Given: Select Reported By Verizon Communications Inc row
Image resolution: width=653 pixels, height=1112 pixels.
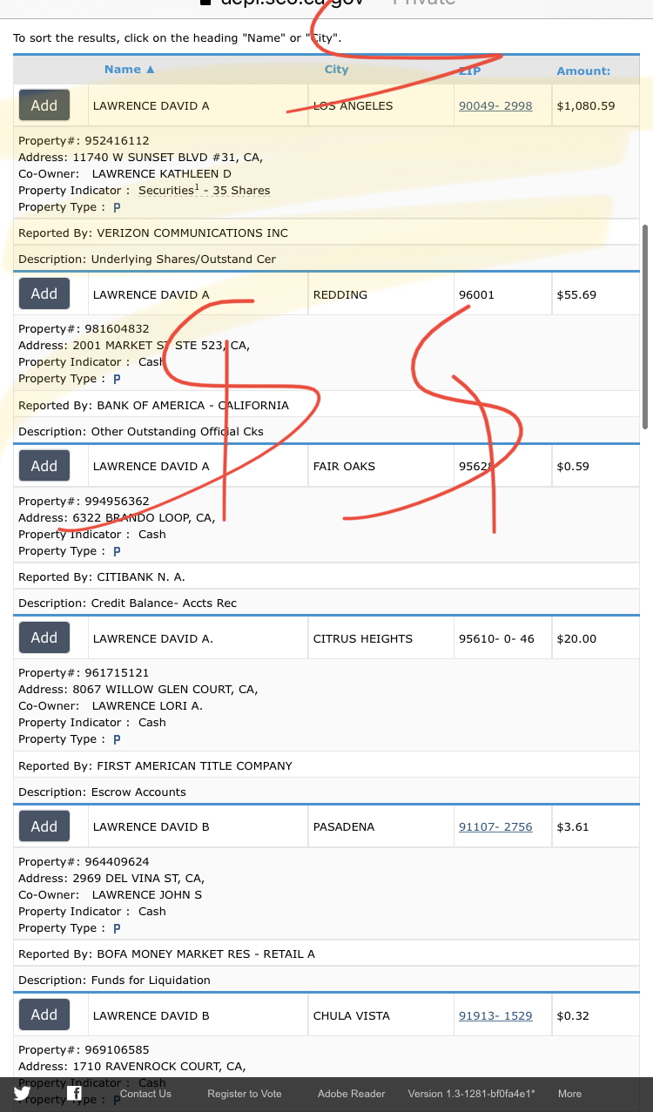Looking at the screenshot, I should coord(326,233).
